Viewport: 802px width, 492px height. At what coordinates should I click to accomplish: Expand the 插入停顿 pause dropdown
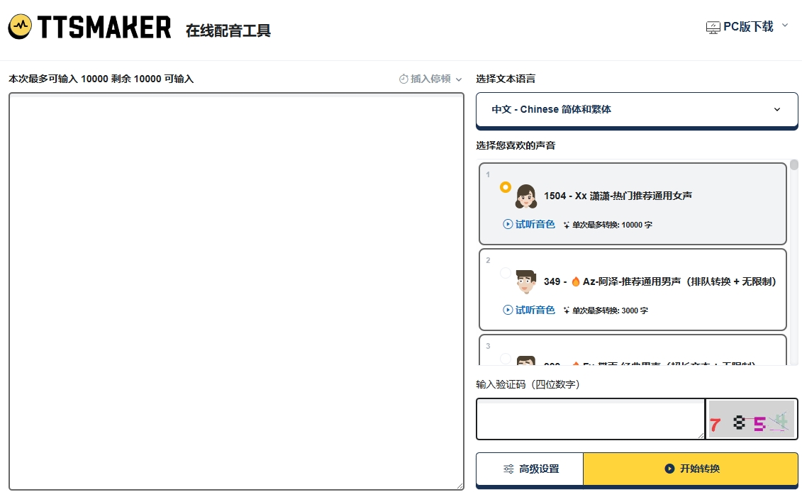click(459, 79)
